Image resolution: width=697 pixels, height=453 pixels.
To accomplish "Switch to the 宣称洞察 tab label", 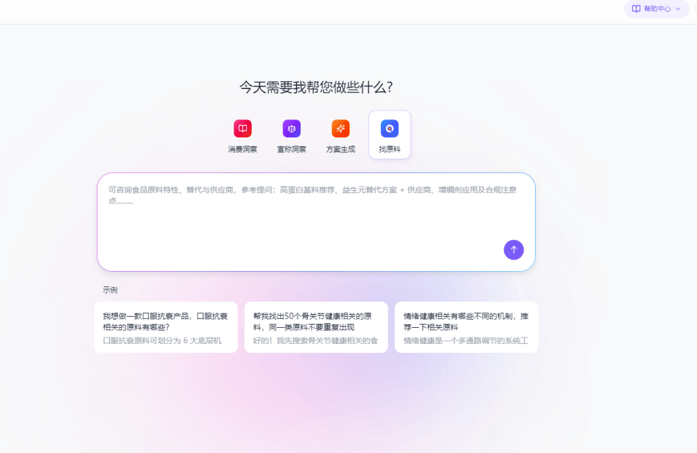I will pos(292,149).
